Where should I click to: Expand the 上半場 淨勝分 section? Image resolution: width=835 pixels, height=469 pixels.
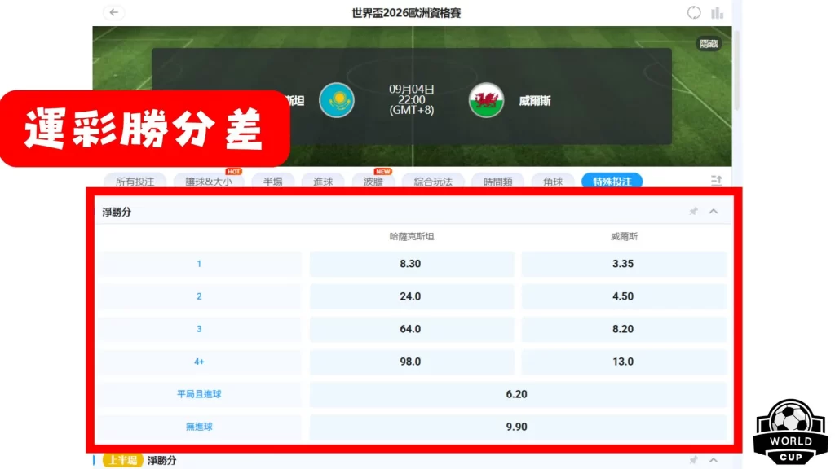coord(714,460)
